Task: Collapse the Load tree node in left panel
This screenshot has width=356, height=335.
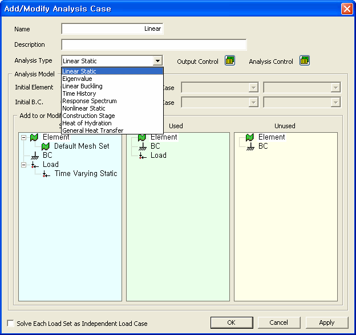Action: (23, 165)
